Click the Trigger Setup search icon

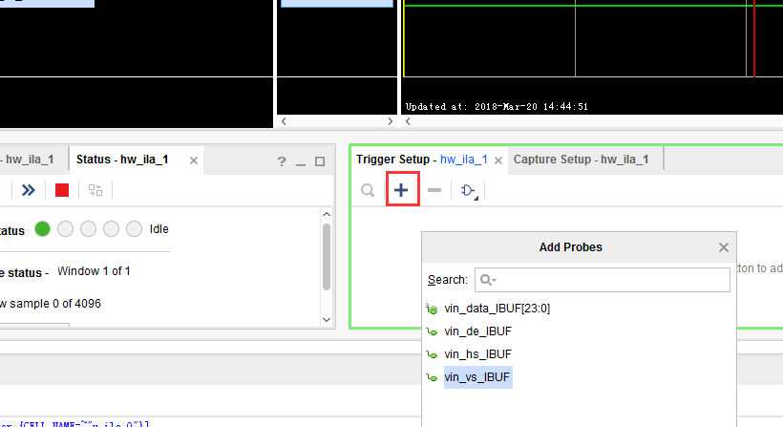368,190
